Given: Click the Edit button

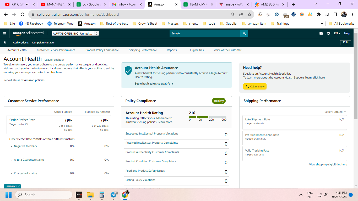Looking at the screenshot, I should coord(345,42).
